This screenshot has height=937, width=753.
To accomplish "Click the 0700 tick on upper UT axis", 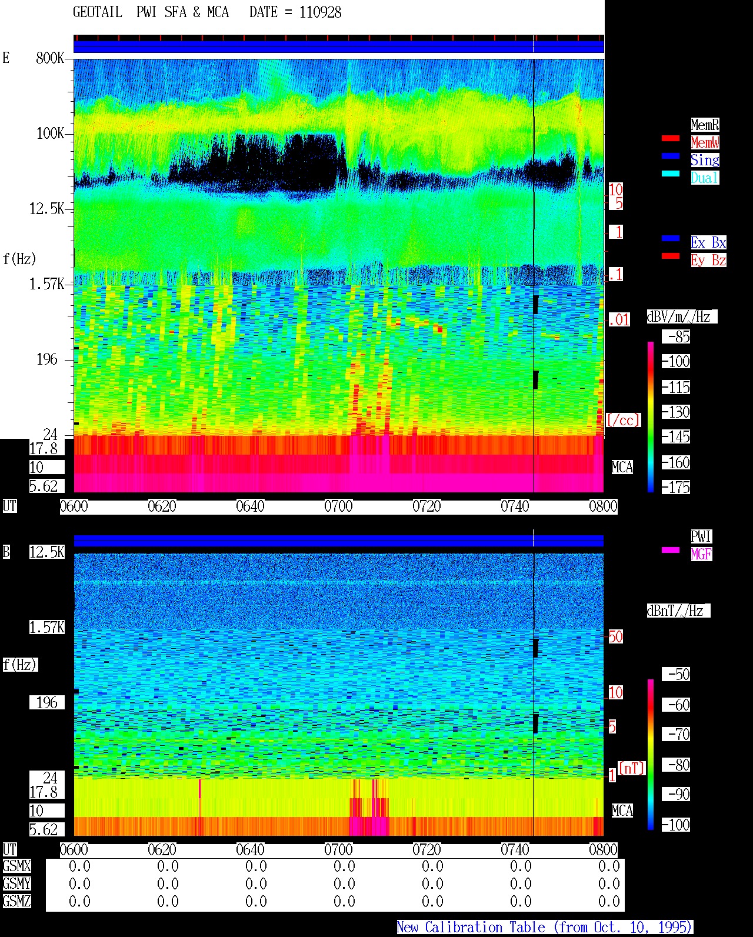I will [339, 506].
